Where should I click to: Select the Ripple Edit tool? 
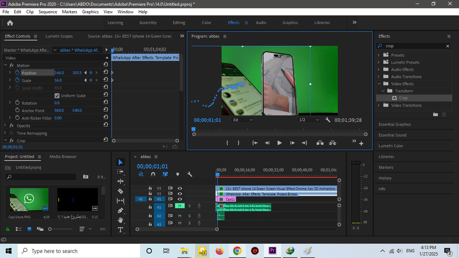pos(120,181)
